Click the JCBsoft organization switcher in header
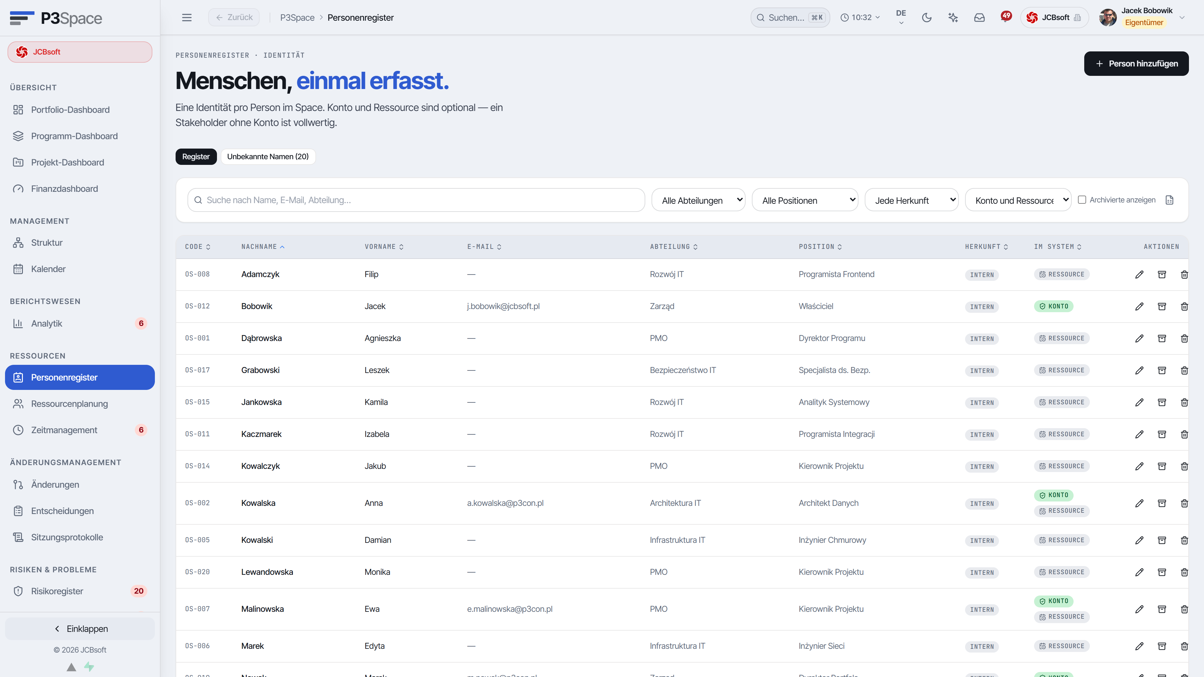The image size is (1204, 677). (1054, 17)
